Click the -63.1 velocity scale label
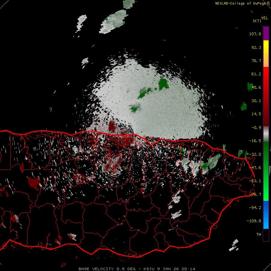Screen dimensions: 271x271 point(255,181)
